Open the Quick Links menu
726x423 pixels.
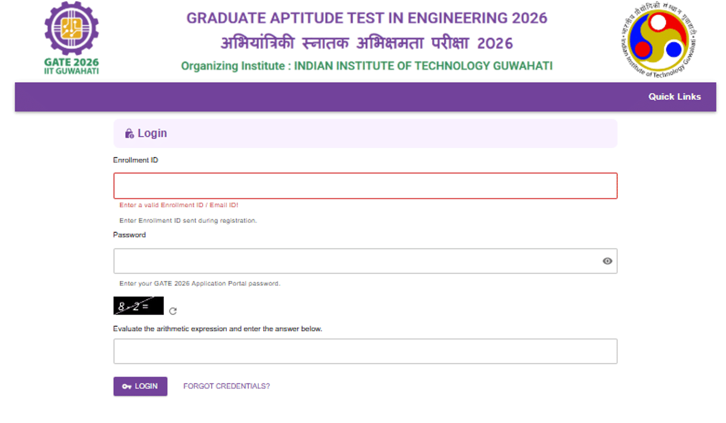675,96
